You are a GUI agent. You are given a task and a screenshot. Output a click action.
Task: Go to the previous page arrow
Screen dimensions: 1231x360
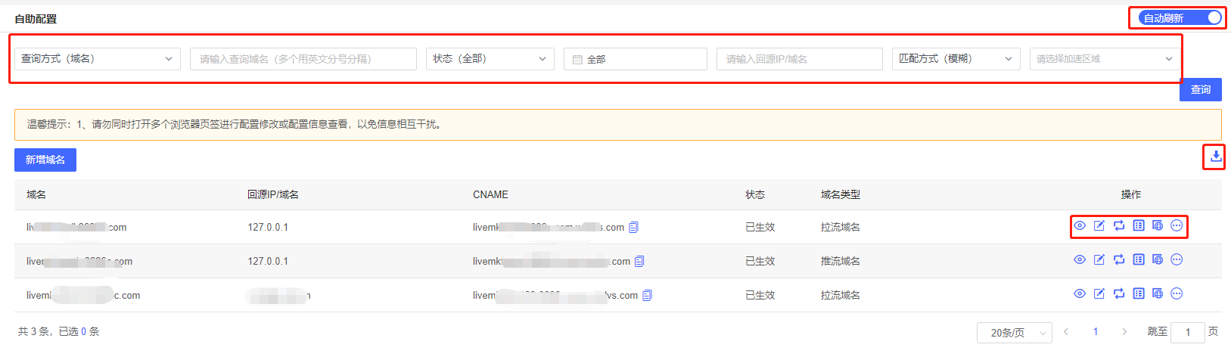tap(1066, 332)
